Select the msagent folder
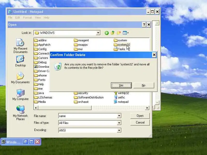 81,40
